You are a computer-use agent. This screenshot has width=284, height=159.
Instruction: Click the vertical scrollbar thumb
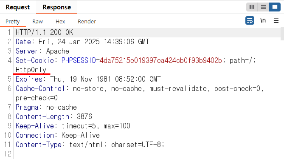pos(282,34)
